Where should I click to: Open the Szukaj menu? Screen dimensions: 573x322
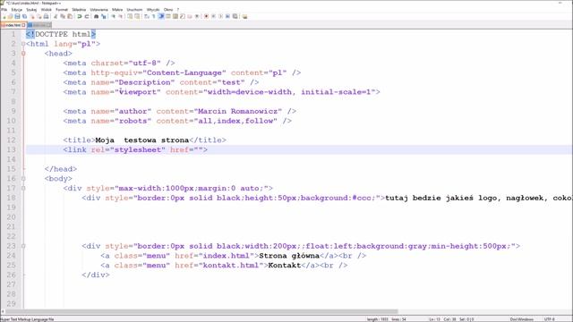click(x=31, y=10)
